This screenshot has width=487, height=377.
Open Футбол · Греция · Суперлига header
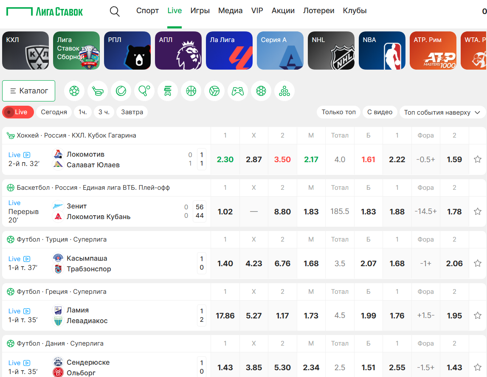(x=62, y=292)
